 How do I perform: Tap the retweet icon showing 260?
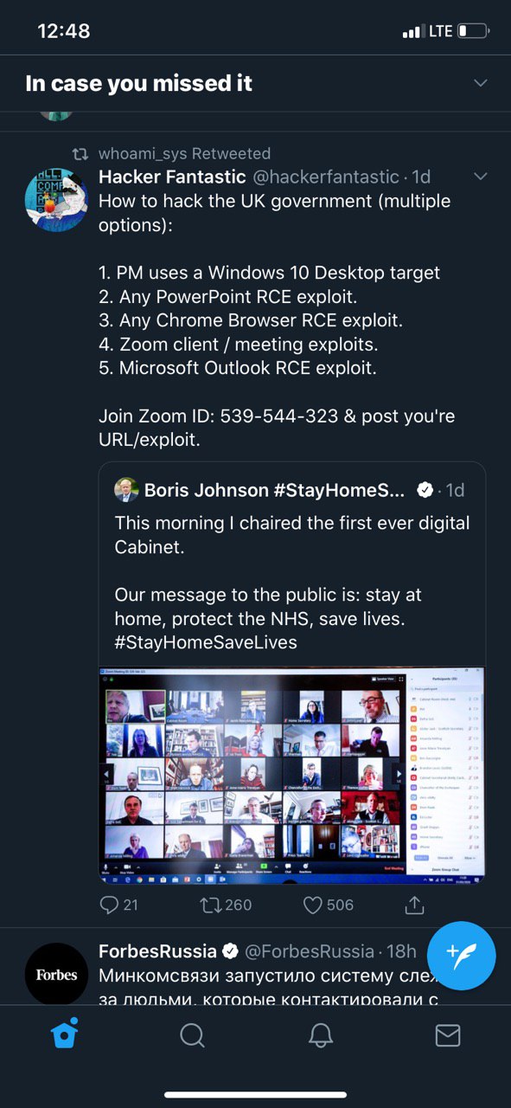210,905
